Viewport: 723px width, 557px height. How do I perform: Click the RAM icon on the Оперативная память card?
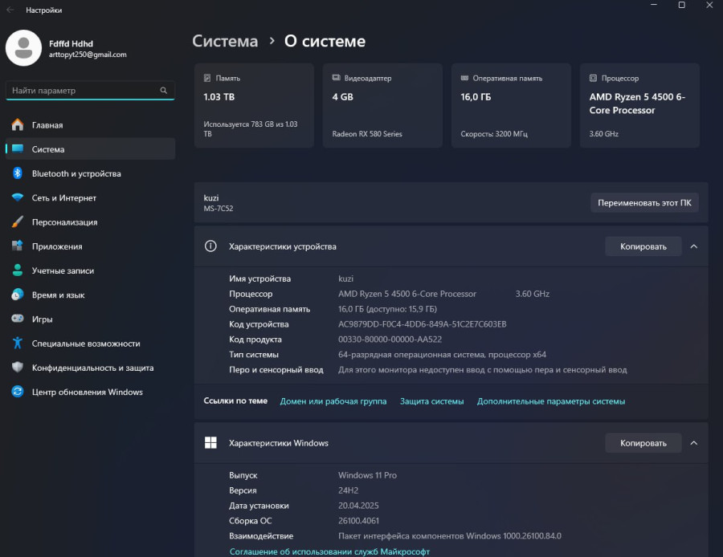tap(465, 78)
